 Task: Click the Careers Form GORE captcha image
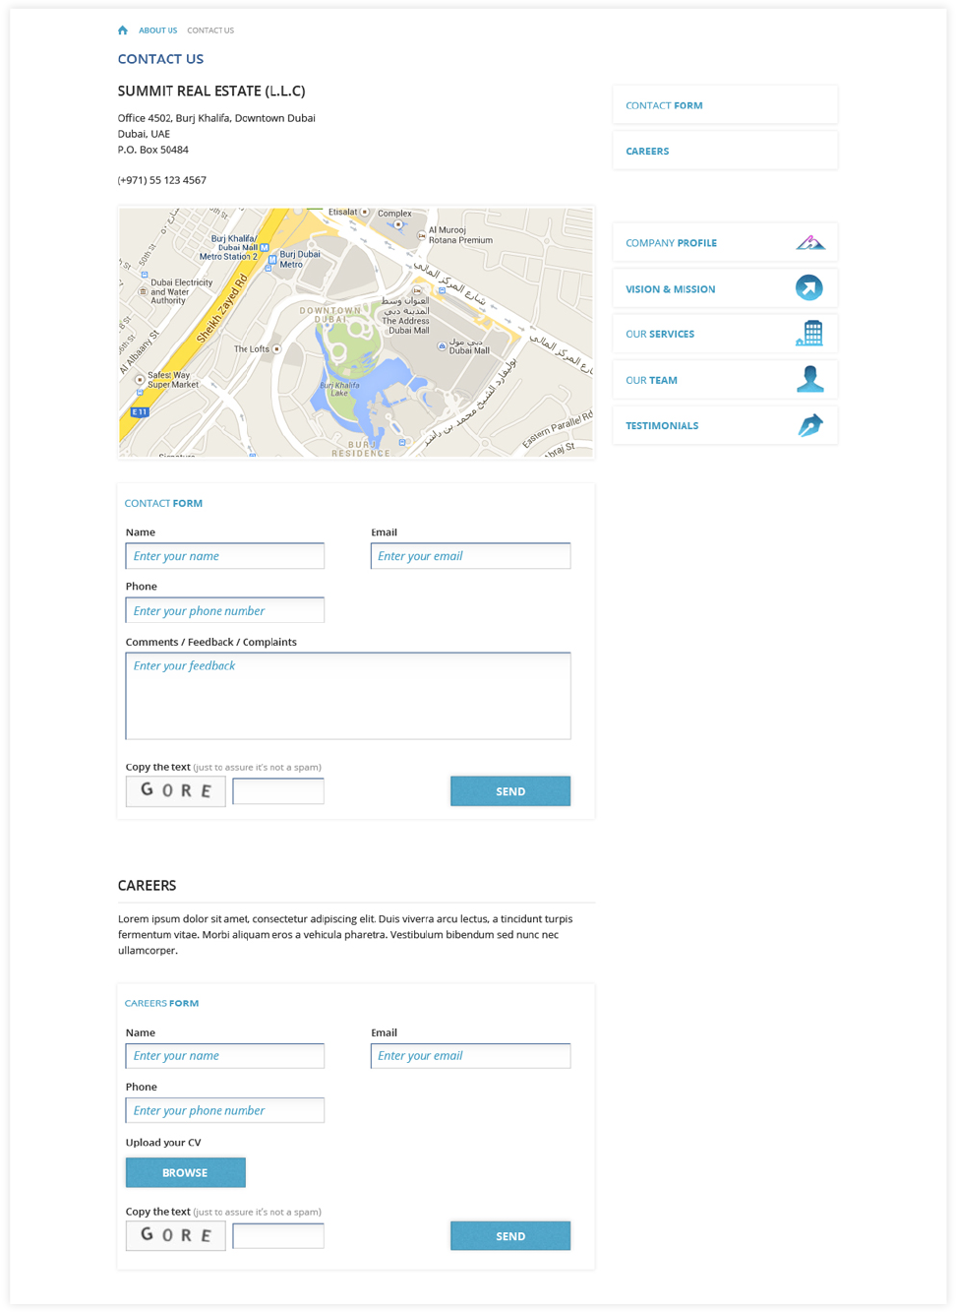point(176,1235)
